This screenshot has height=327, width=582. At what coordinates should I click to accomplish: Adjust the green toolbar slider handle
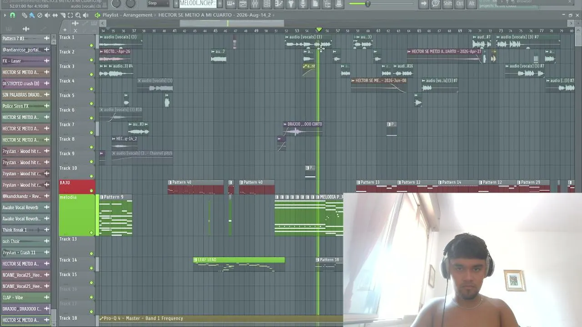367,4
